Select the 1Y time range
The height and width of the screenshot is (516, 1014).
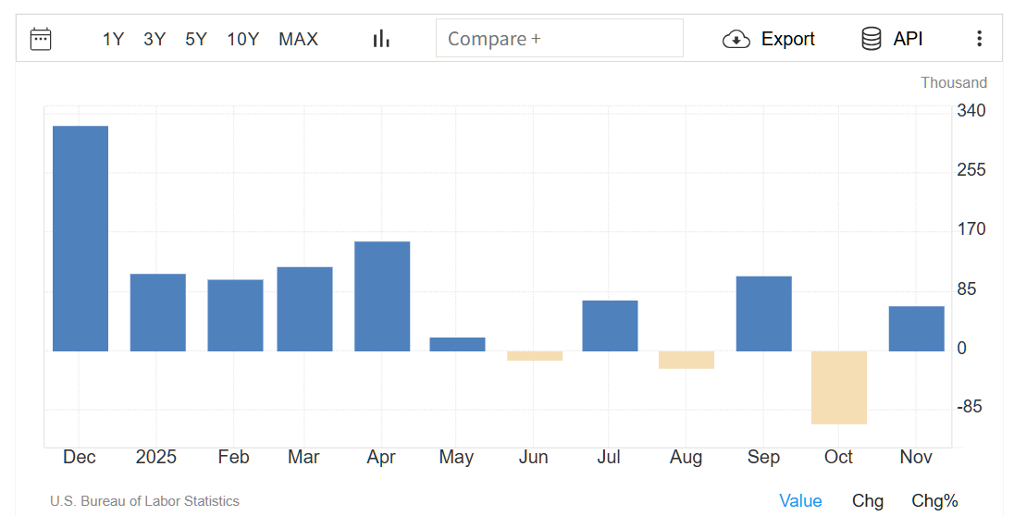[x=113, y=39]
